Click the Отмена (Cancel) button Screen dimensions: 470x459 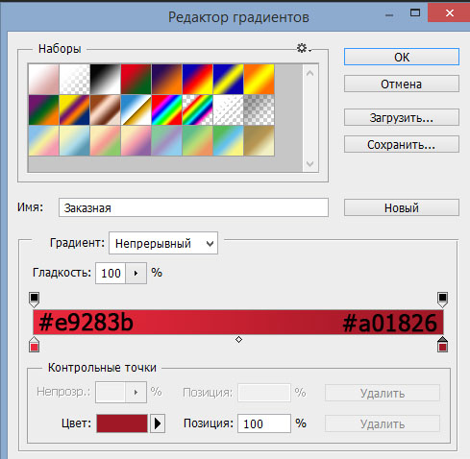pyautogui.click(x=402, y=84)
